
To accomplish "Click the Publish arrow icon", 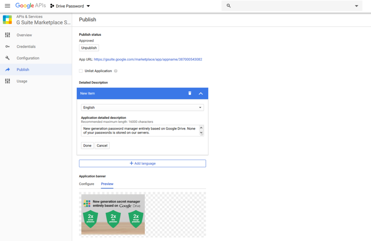I will [x=8, y=69].
